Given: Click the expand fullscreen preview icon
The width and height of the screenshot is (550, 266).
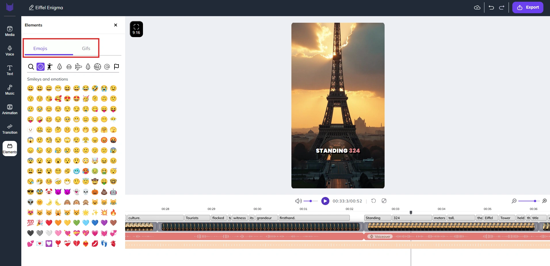Looking at the screenshot, I should [384, 201].
